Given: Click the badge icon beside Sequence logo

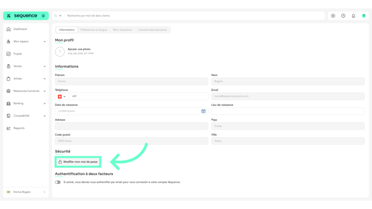Looking at the screenshot, I should click(43, 16).
